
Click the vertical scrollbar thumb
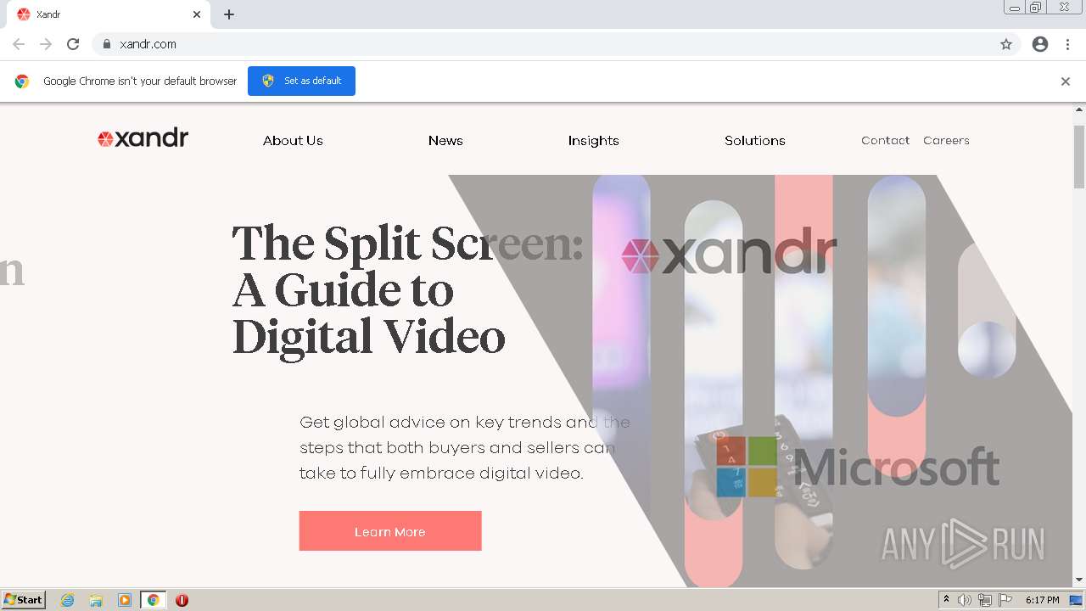[x=1079, y=156]
